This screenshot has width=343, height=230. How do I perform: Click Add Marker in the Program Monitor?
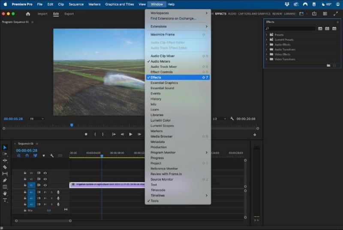point(86,134)
